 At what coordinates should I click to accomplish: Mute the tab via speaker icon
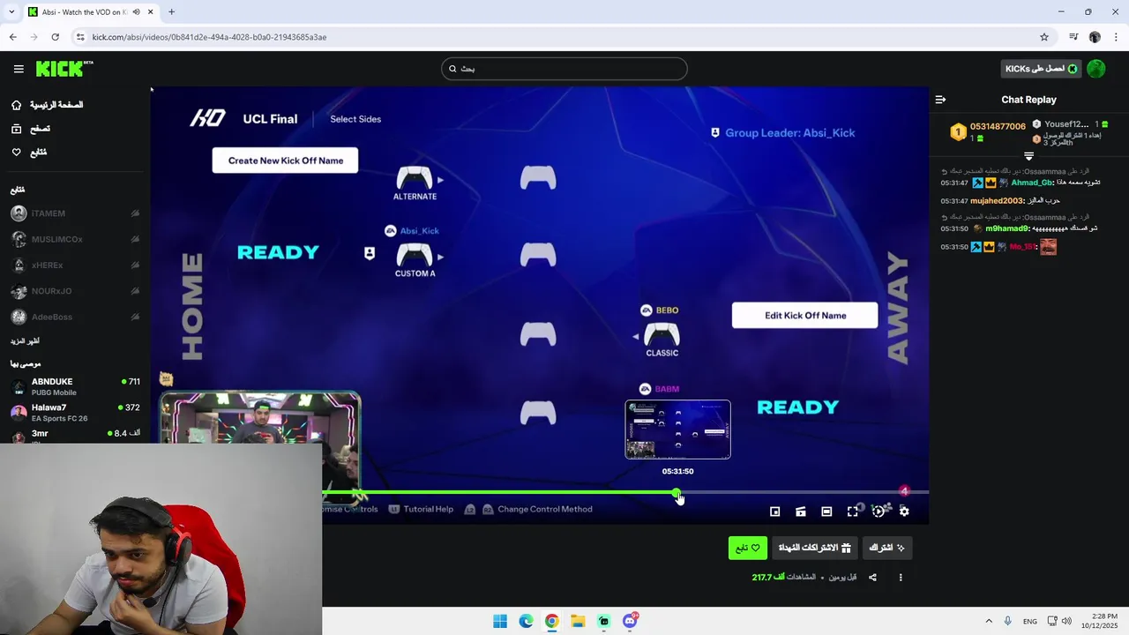pyautogui.click(x=136, y=12)
